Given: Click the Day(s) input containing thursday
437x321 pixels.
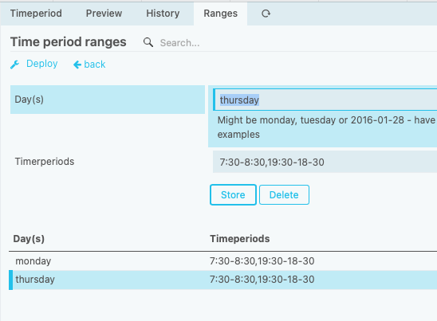Looking at the screenshot, I should tap(325, 100).
